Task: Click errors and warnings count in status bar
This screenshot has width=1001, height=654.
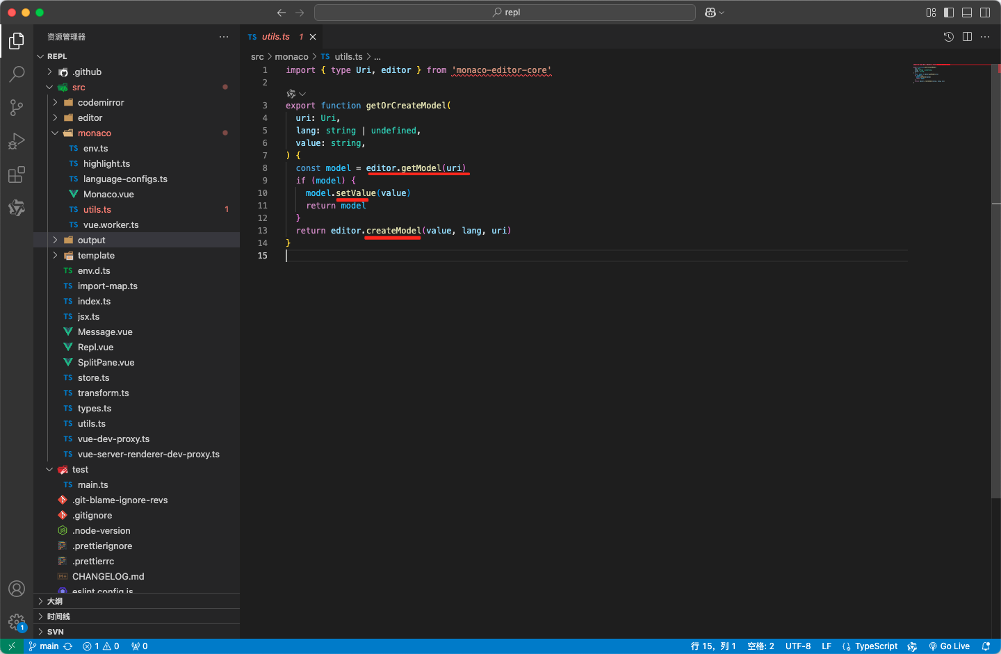Action: point(101,646)
